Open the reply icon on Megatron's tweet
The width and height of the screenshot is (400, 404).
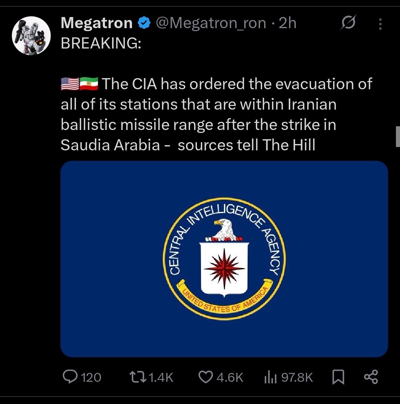click(x=70, y=377)
